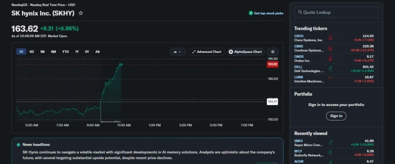
Task: Click the 11:00 AM axis label
Action: [x=124, y=125]
